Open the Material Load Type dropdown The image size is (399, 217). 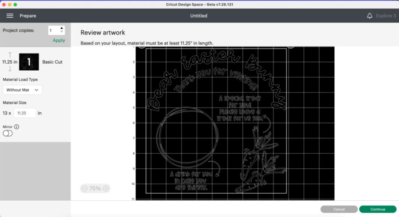tap(22, 90)
